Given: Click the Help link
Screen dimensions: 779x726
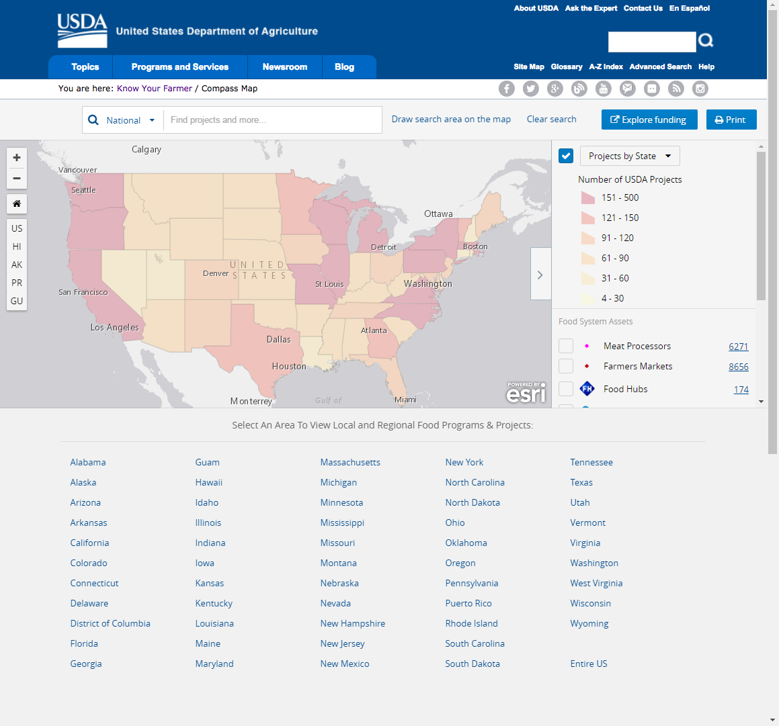Looking at the screenshot, I should point(706,66).
